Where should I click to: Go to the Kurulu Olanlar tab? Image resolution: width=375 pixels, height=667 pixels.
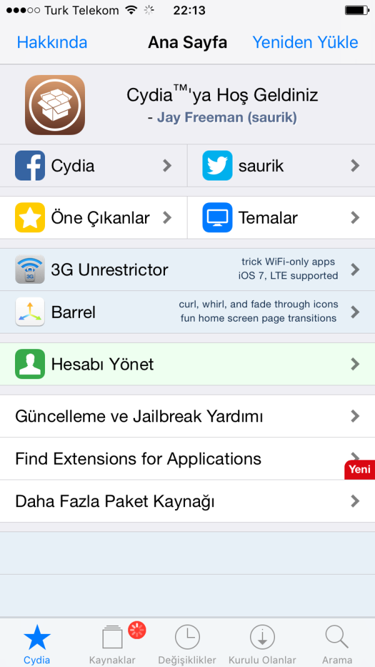point(262,643)
